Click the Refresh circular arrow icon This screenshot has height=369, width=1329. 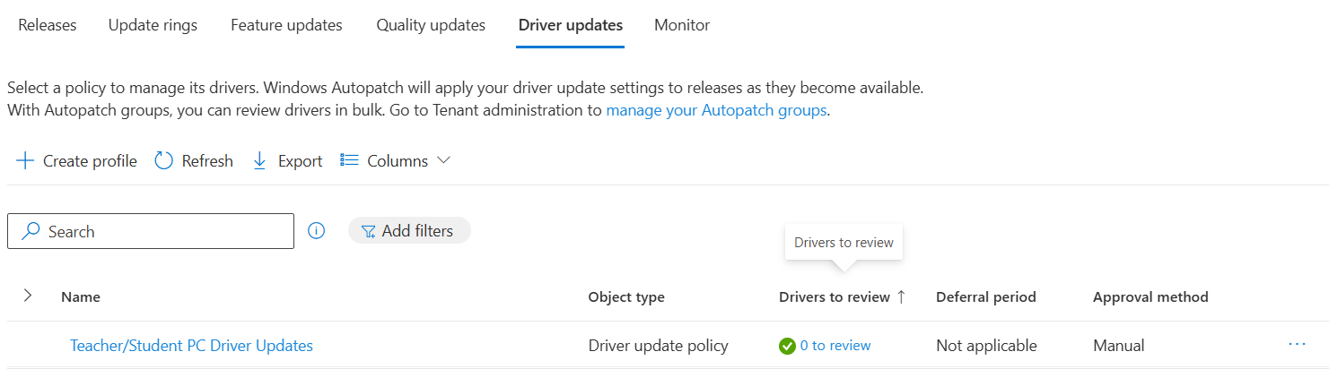click(x=163, y=161)
